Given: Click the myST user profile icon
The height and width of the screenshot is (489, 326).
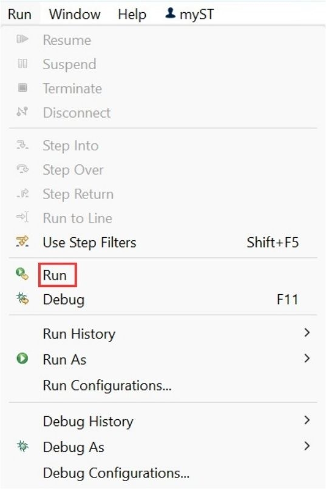Looking at the screenshot, I should pyautogui.click(x=170, y=13).
